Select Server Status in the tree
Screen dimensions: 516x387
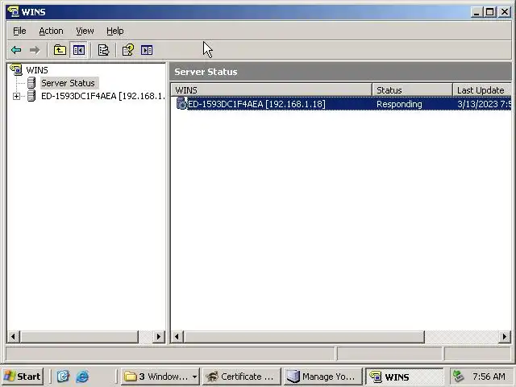[68, 83]
